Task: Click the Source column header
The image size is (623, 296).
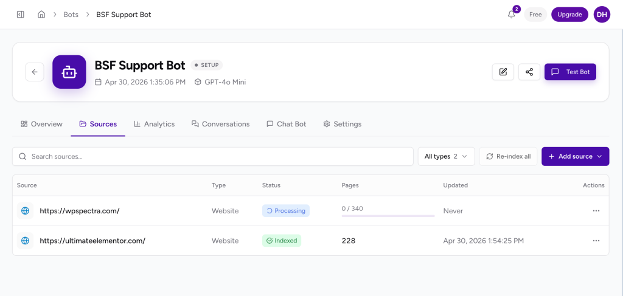Action: tap(27, 185)
